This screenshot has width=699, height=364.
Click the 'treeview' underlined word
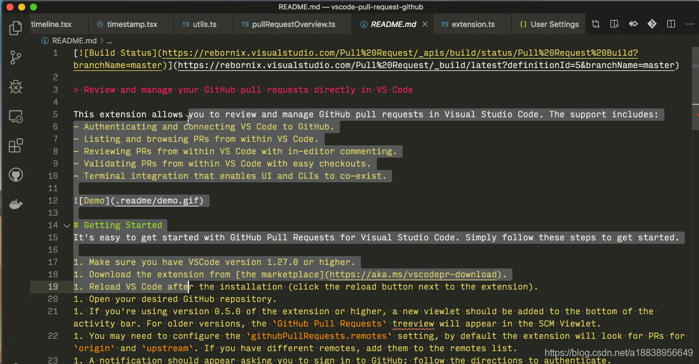tap(413, 324)
